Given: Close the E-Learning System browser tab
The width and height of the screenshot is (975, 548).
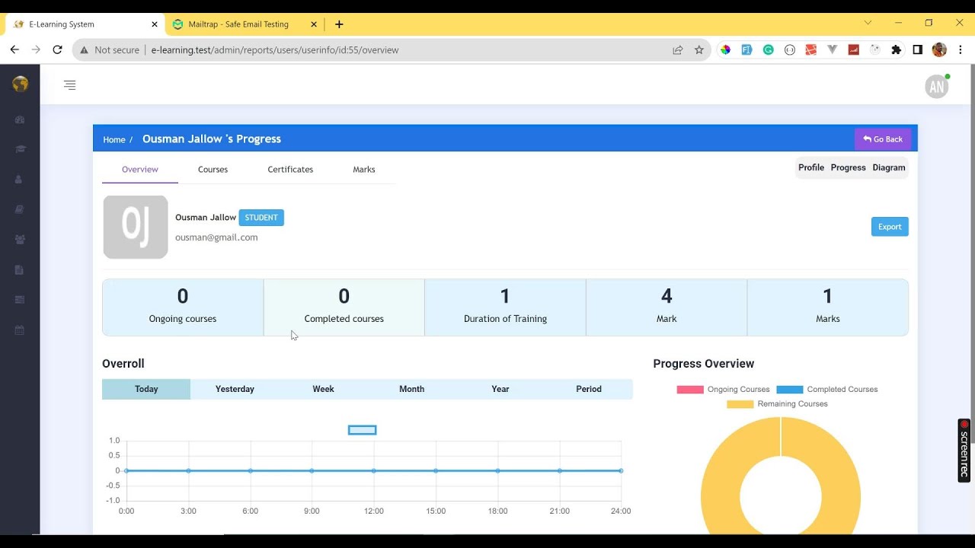Looking at the screenshot, I should point(155,24).
